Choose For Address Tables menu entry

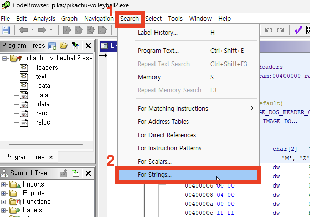point(188,122)
